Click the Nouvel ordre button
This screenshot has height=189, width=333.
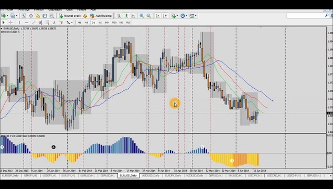[70, 16]
